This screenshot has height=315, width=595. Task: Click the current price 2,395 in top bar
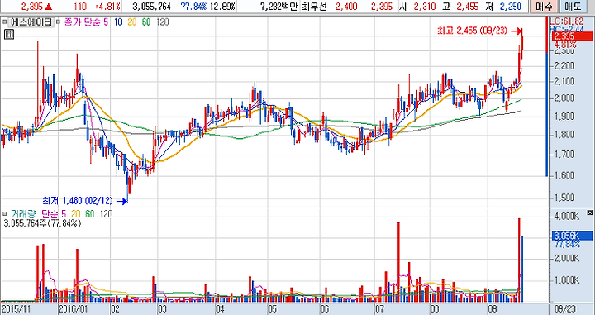32,7
